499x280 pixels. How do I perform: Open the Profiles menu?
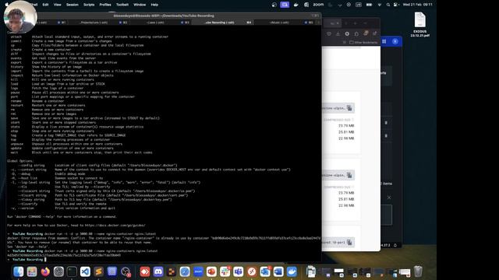point(105,5)
